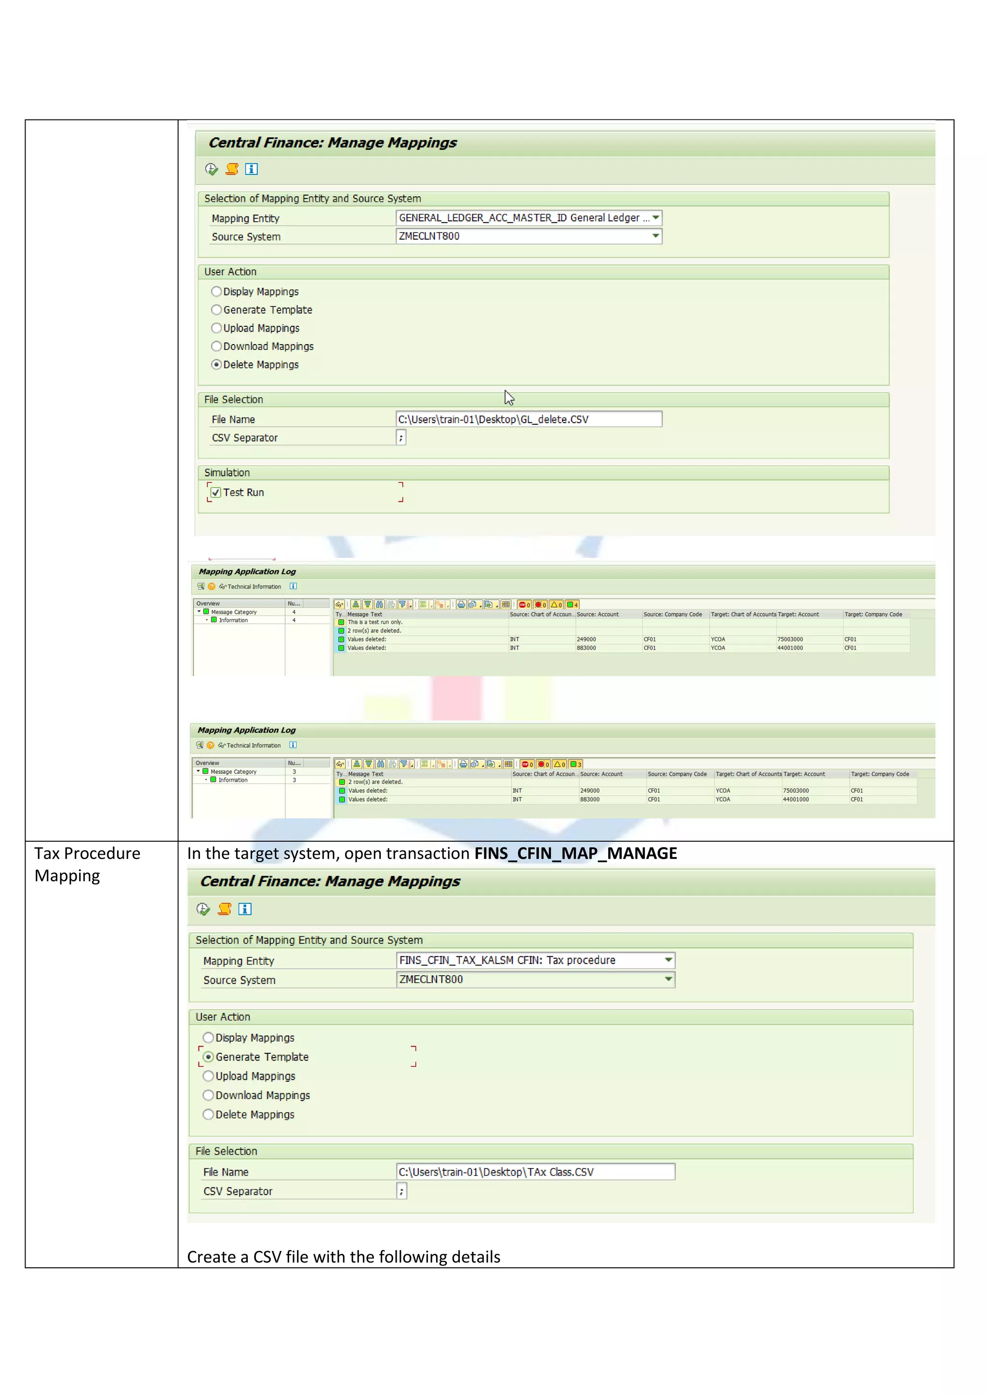
Task: Click Details glasses icon in test-run log table toolbar
Action: [x=340, y=604]
